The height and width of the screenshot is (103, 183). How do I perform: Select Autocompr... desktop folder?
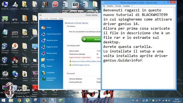pyautogui.click(x=25, y=19)
